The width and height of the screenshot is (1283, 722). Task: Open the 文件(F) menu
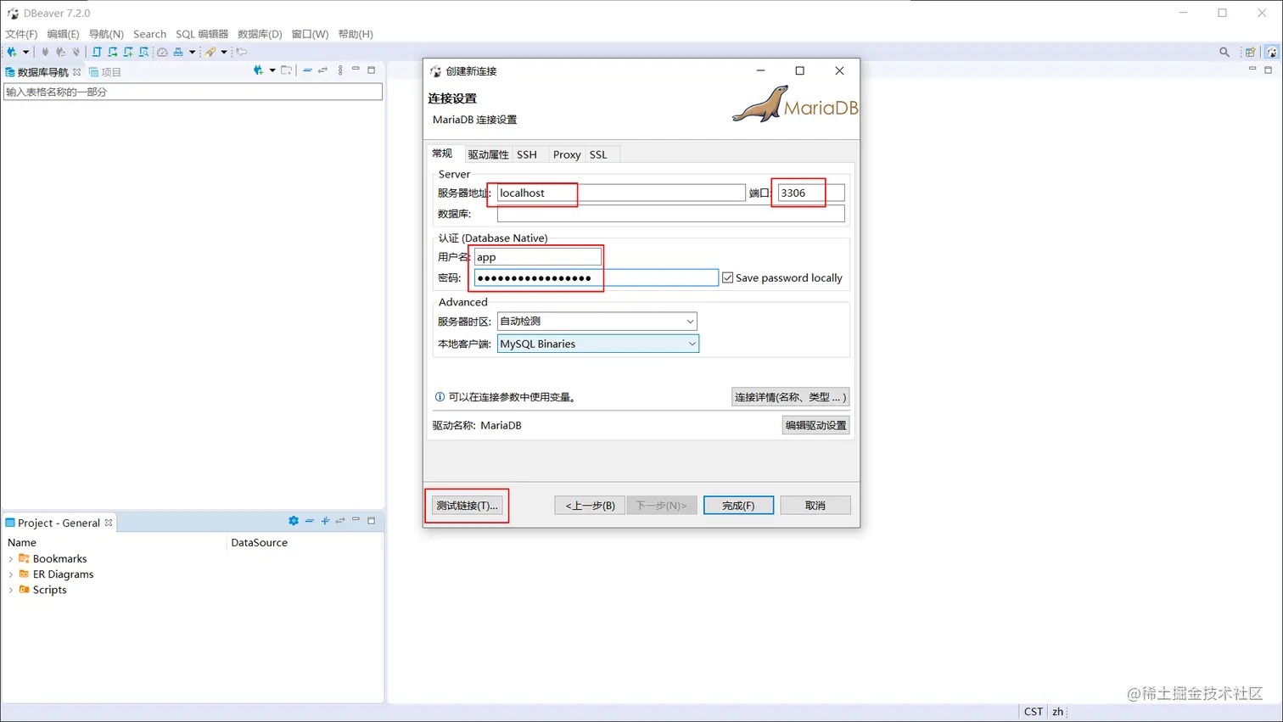(x=21, y=34)
